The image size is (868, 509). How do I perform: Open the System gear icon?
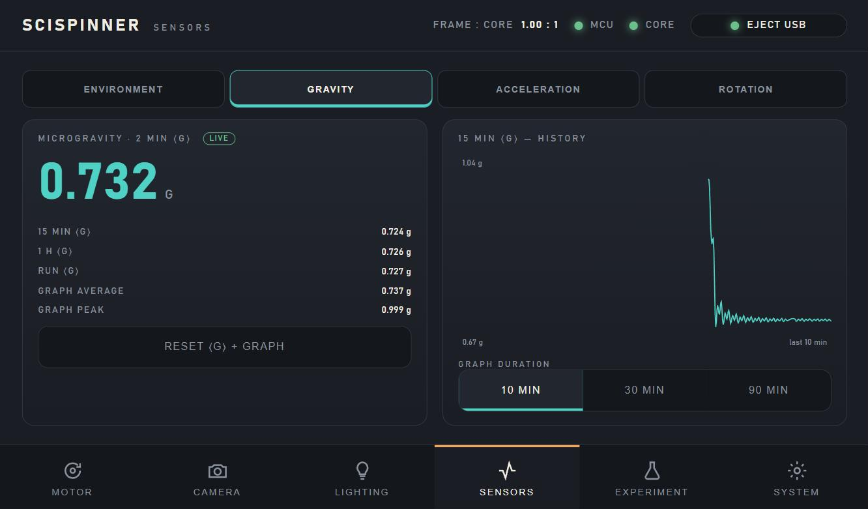(796, 471)
